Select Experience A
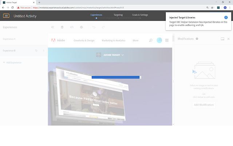Screen dimensions: 233x146 click(x=24, y=39)
